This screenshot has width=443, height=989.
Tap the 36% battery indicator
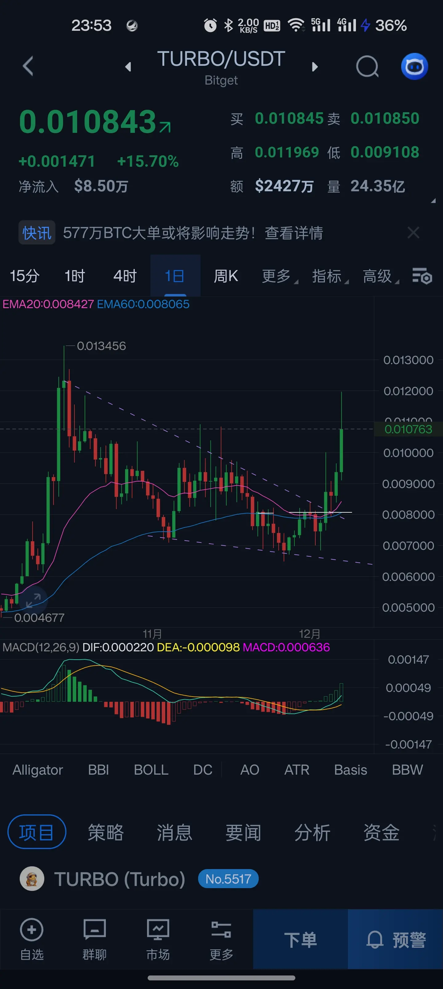(391, 25)
